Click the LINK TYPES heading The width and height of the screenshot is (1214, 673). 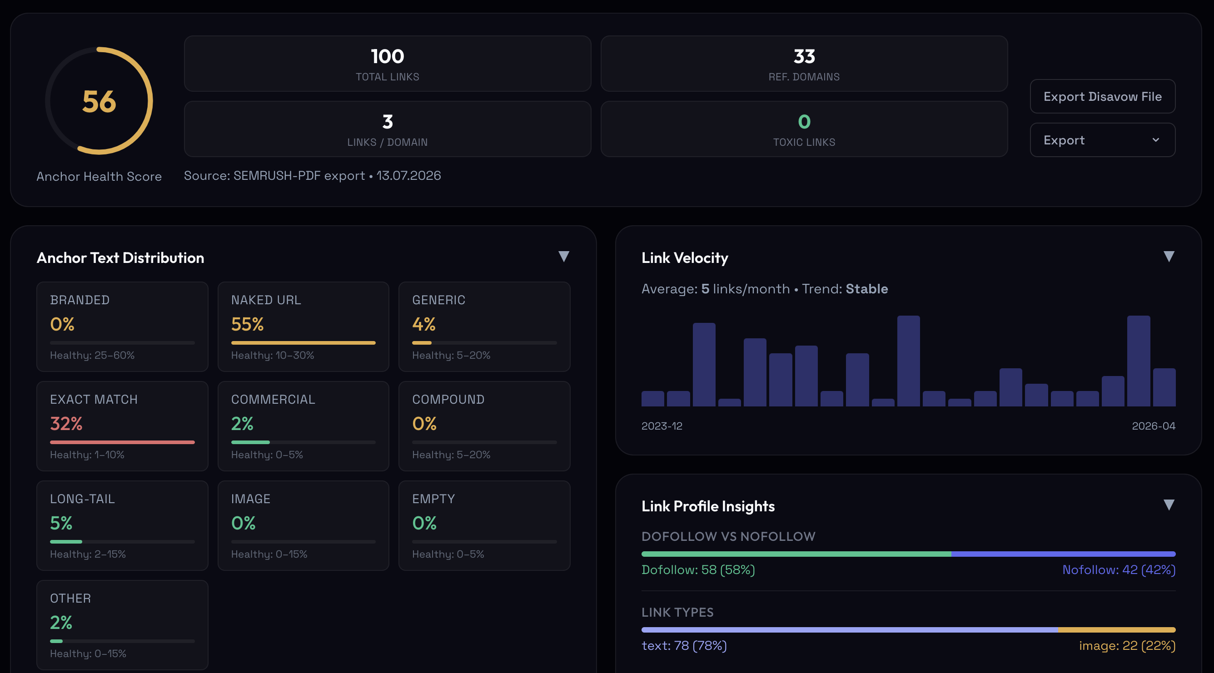coord(677,612)
